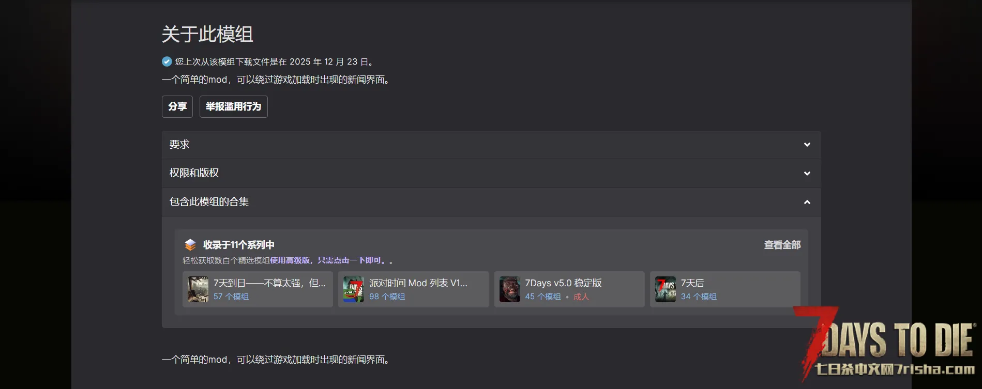The height and width of the screenshot is (389, 982).
Task: Open the 7Days v5.0 稳定版 collection title
Action: (563, 283)
